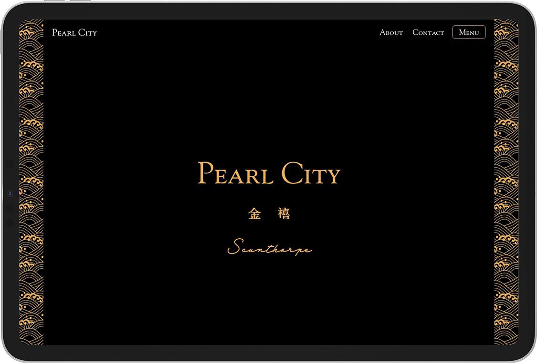
Task: Click the Pearl City logo in the header
Action: (74, 32)
